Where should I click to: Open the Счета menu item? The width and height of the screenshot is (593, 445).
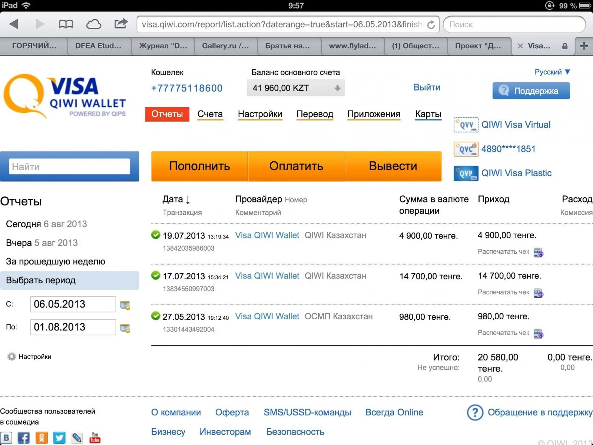pyautogui.click(x=210, y=114)
